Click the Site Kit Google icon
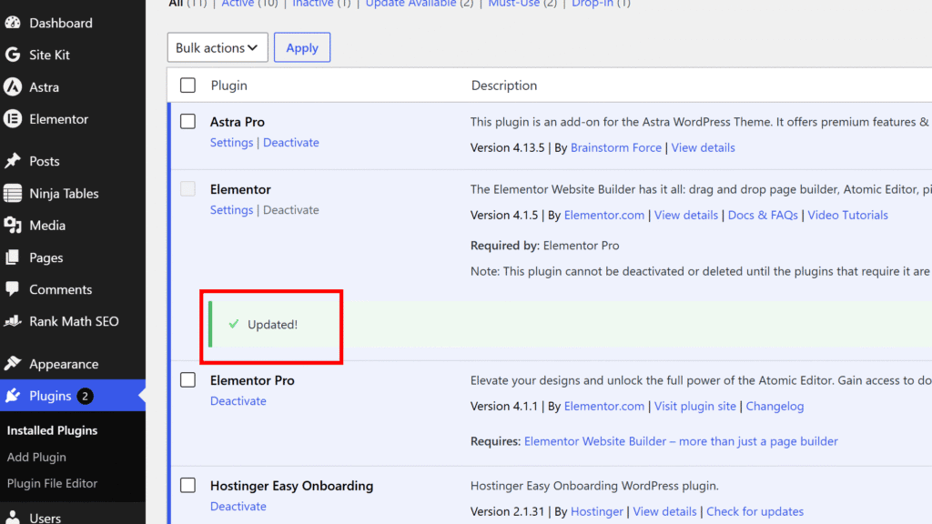This screenshot has height=524, width=932. tap(13, 55)
